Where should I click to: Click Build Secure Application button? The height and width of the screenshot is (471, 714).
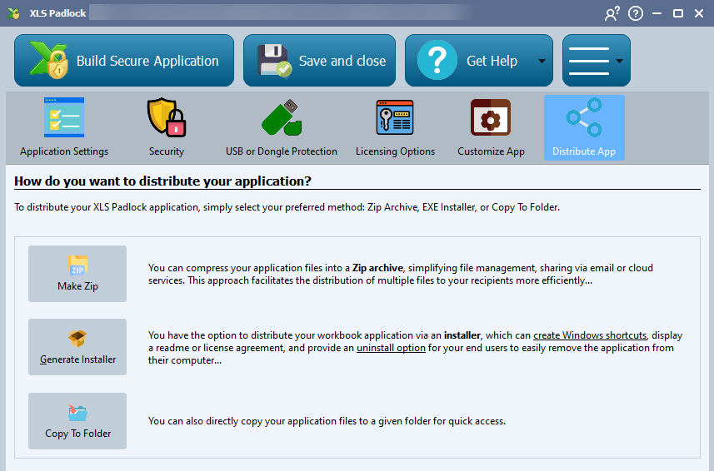click(124, 61)
